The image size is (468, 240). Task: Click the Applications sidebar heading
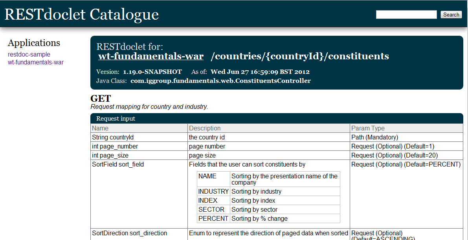point(34,43)
